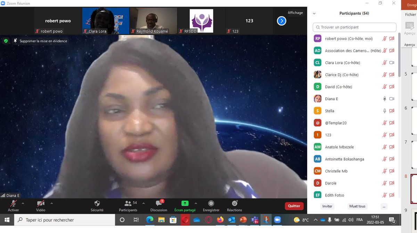Open File Explorer from the taskbar
417x233 pixels.
point(161,220)
